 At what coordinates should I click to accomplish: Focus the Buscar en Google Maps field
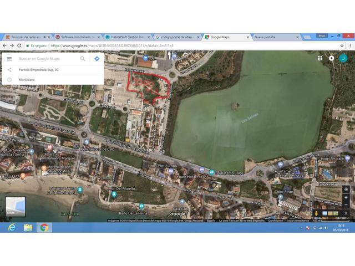[x=48, y=59]
